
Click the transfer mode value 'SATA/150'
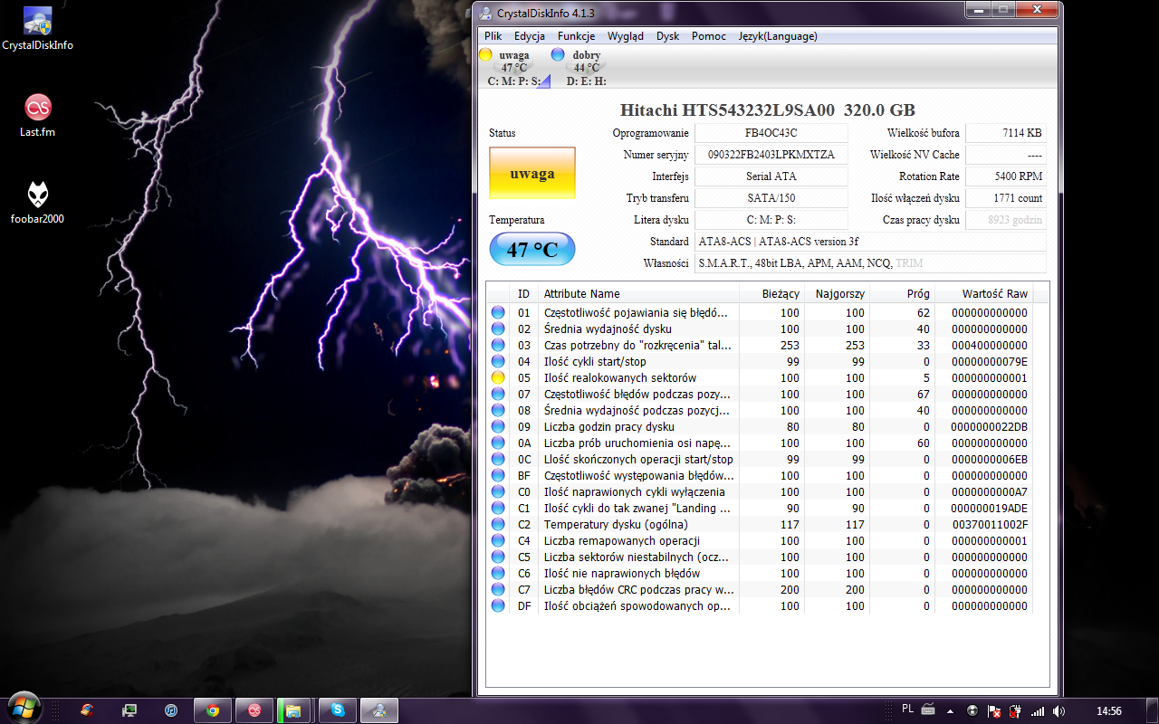pos(771,198)
